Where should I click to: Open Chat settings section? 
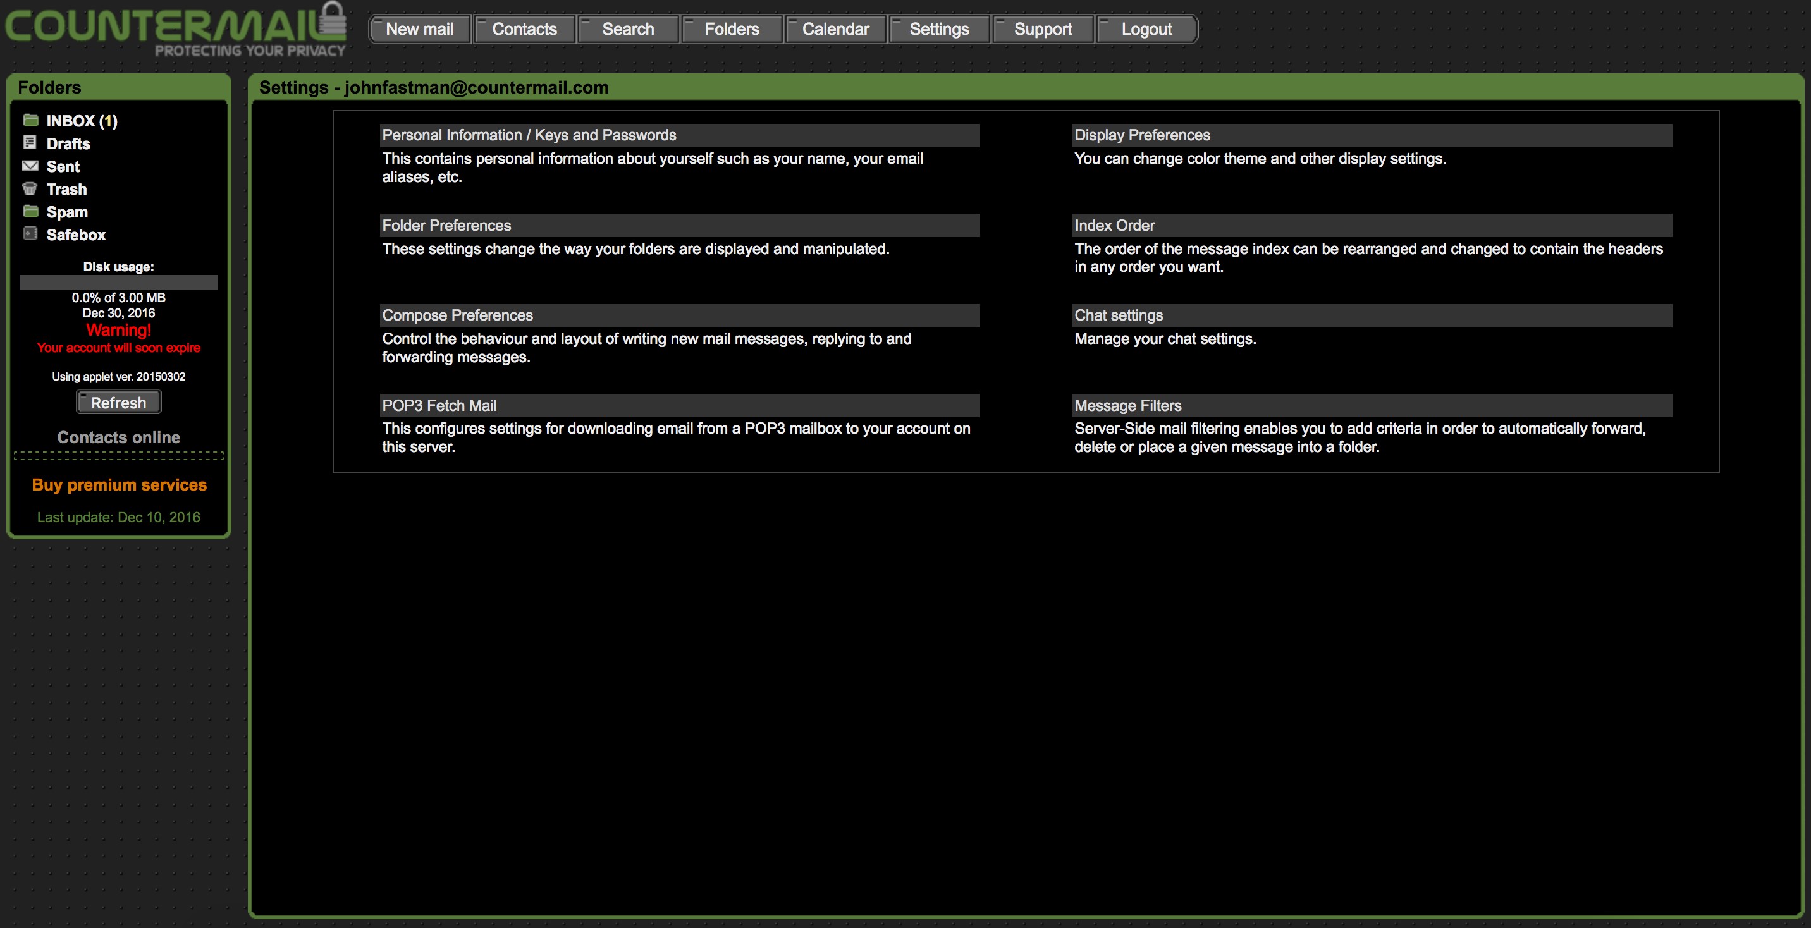click(x=1118, y=315)
